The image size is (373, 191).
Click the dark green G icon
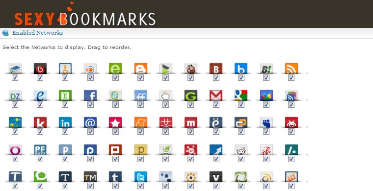click(x=191, y=95)
